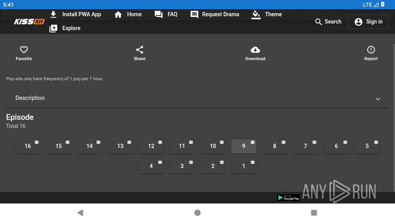Screen dimensions: 395x222
Task: Select episode 15
Action: pyautogui.click(x=59, y=146)
